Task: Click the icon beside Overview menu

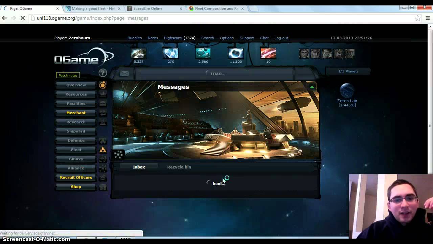Action: 103,85
